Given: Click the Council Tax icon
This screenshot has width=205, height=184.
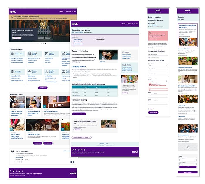Looking at the screenshot, I should point(12,72).
